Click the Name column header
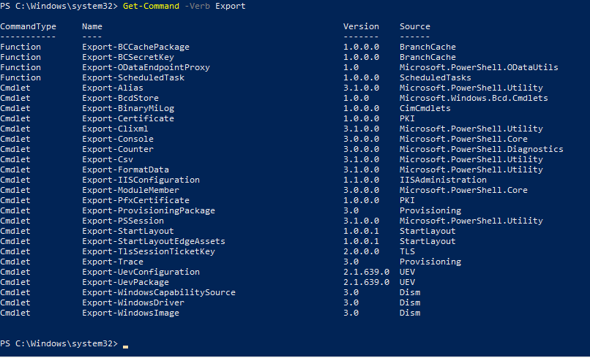The width and height of the screenshot is (590, 358). click(x=92, y=26)
